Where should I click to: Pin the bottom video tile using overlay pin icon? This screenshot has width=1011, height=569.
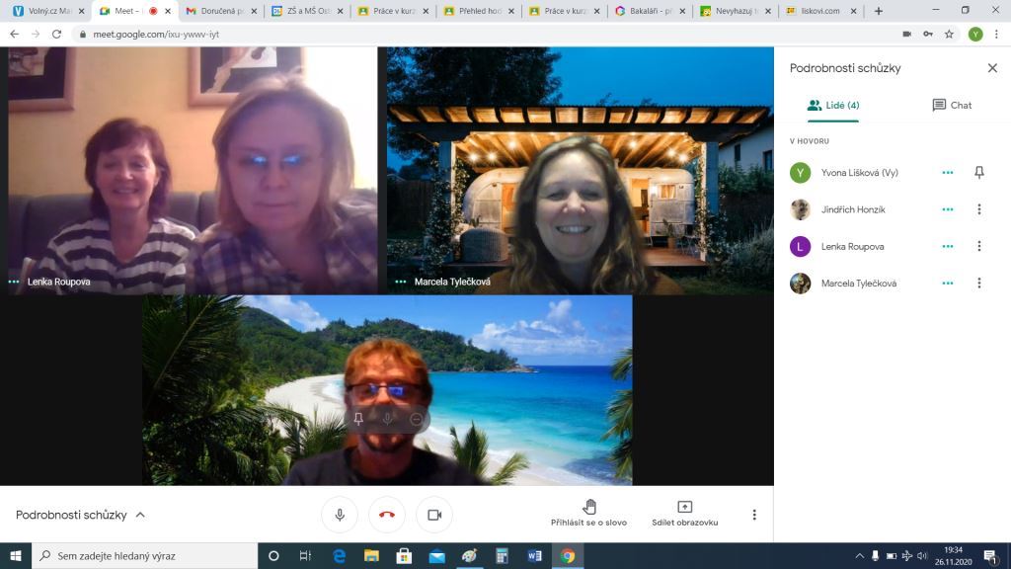(x=358, y=419)
